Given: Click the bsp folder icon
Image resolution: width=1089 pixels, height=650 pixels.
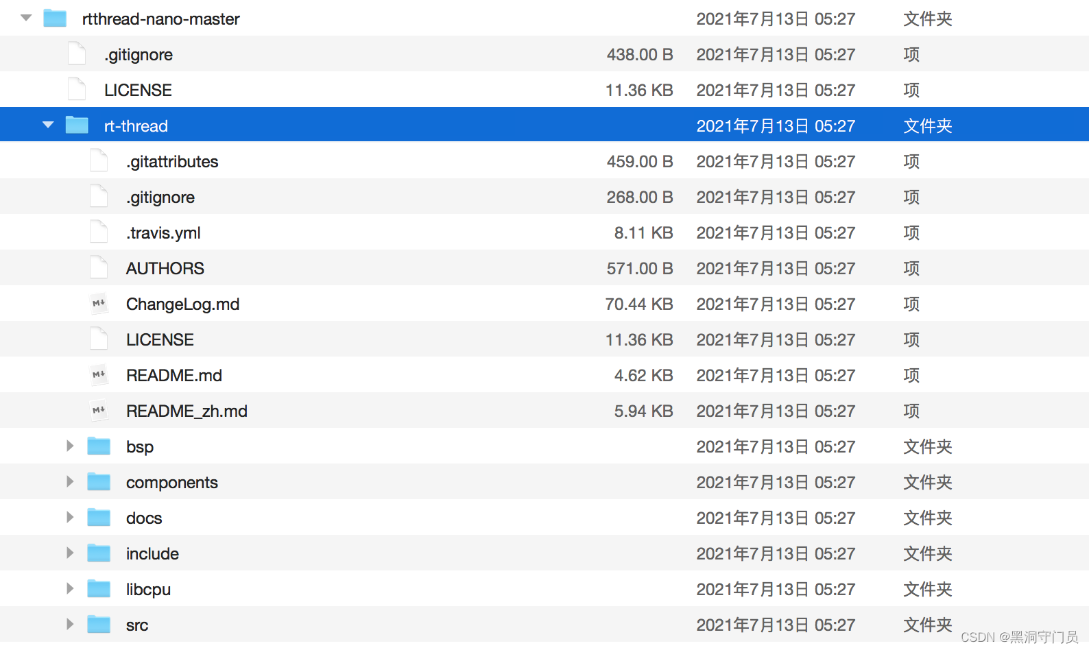Looking at the screenshot, I should pos(99,446).
